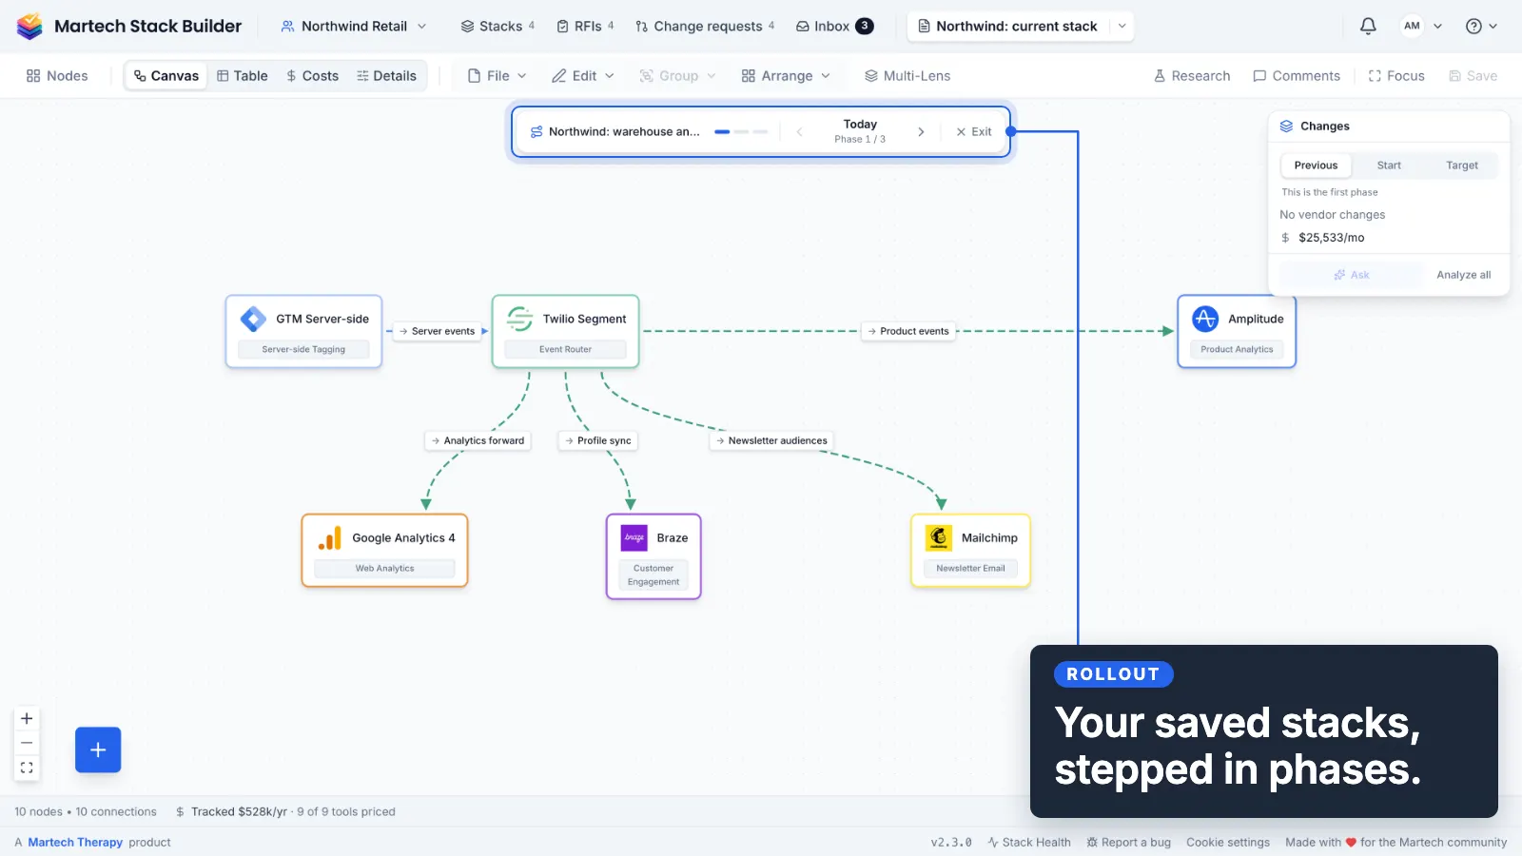Select the Start comparison tab
This screenshot has width=1522, height=856.
click(x=1389, y=165)
